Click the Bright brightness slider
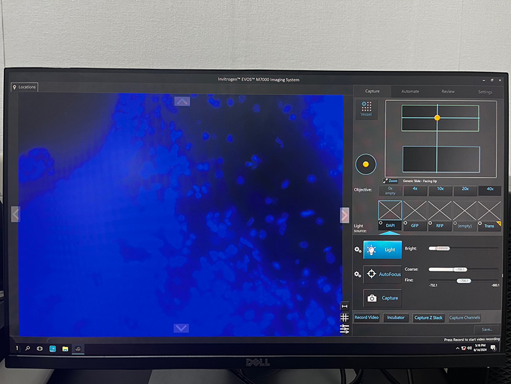 pyautogui.click(x=463, y=249)
